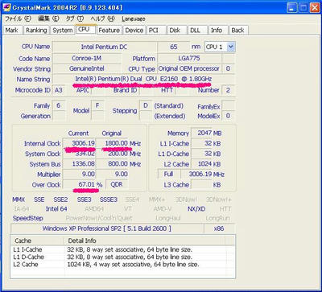Open the ヘルプ (H) menu
Image resolution: width=322 pixels, height=292 pixels.
(102, 19)
